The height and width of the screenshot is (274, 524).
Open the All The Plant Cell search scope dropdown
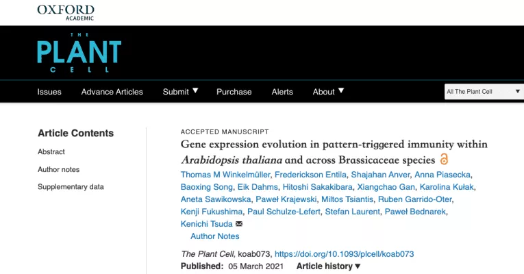click(483, 92)
